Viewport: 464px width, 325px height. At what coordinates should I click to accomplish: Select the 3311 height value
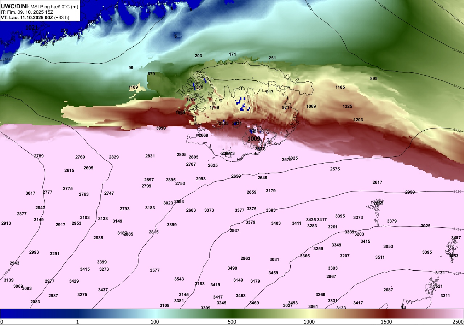[x=445, y=296]
